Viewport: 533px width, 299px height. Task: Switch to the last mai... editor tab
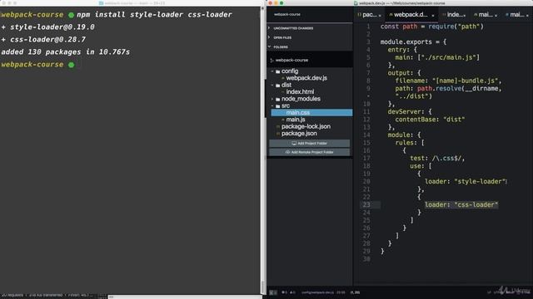coord(516,15)
